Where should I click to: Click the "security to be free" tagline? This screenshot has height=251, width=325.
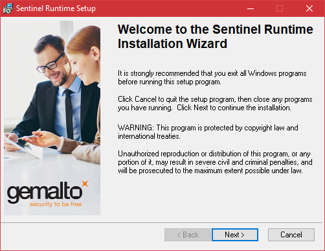click(56, 204)
